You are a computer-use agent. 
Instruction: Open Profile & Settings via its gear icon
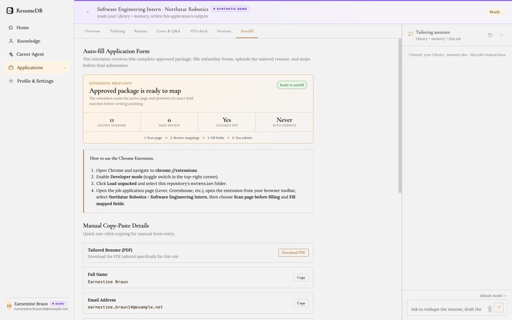click(11, 81)
